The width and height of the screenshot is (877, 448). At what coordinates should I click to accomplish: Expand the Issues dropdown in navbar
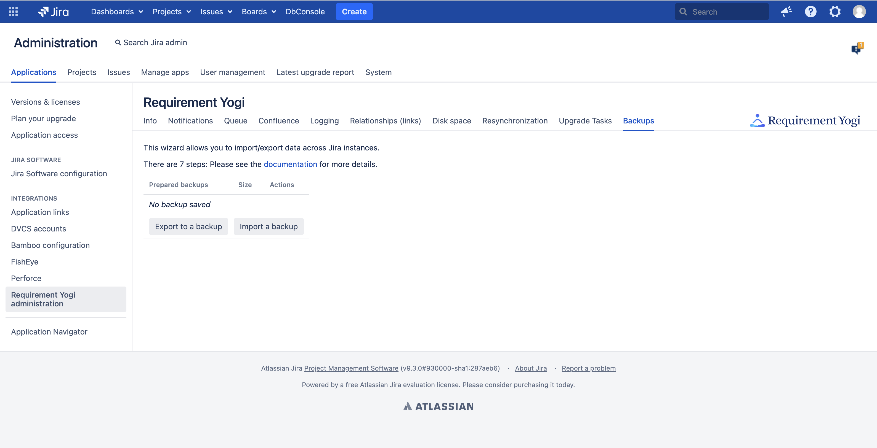click(216, 12)
